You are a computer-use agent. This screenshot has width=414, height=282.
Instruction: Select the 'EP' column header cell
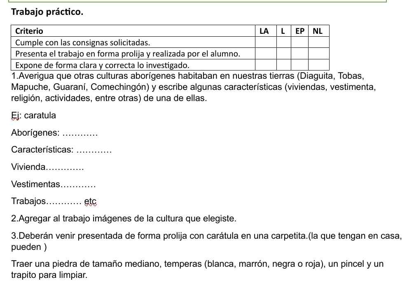[x=300, y=31]
